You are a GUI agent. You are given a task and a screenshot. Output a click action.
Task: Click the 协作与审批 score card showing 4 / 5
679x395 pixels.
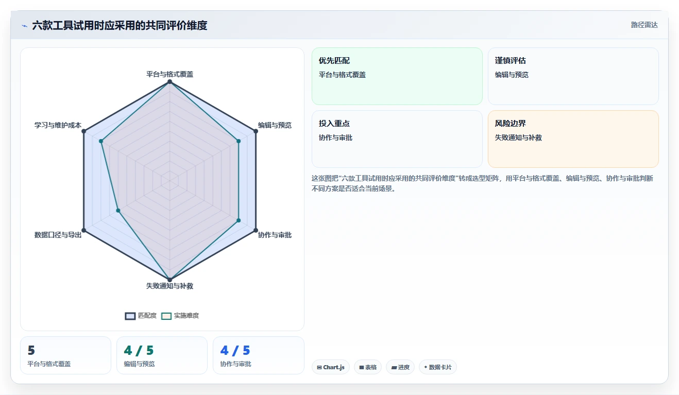(258, 355)
